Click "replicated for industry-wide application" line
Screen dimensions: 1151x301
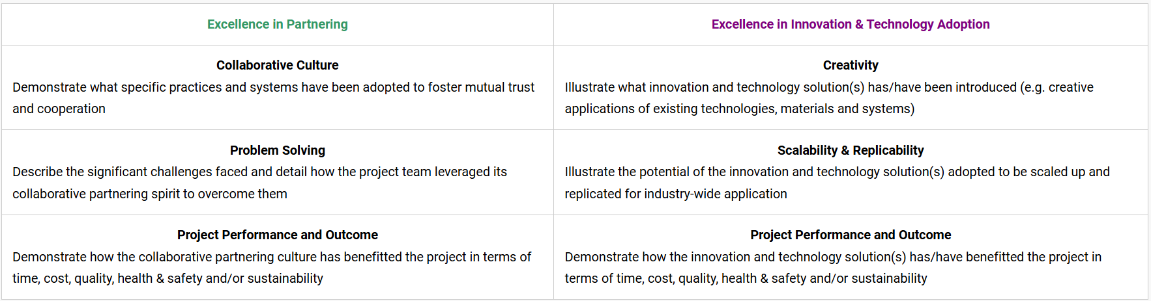click(675, 194)
